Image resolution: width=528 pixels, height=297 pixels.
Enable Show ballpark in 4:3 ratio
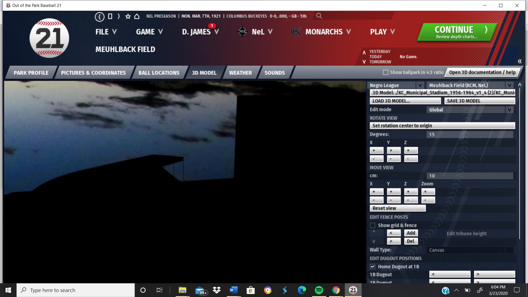386,72
